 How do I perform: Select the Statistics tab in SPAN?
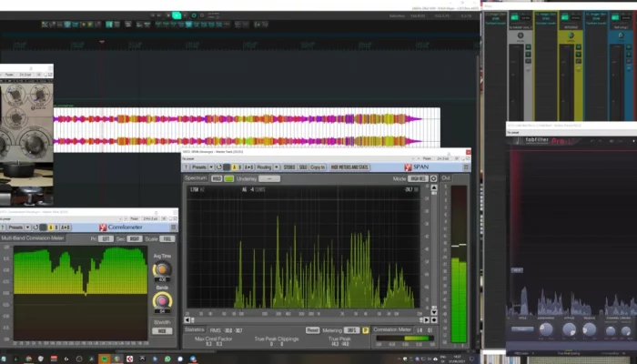click(195, 329)
